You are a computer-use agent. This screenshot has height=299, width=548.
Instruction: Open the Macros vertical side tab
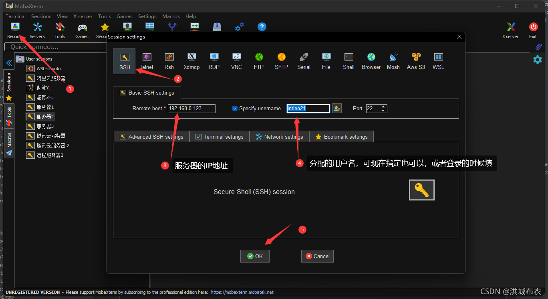click(x=9, y=143)
